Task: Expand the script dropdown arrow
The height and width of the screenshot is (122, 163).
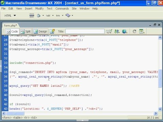Action: click(x=72, y=16)
